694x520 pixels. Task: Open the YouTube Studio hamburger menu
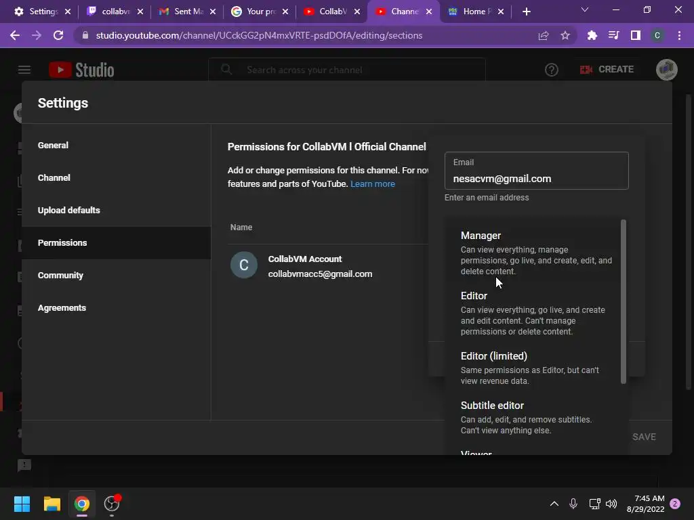(x=24, y=70)
